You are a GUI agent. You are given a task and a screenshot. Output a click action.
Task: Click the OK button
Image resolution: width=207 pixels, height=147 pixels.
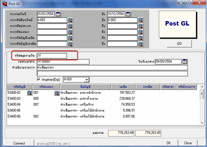point(169,143)
